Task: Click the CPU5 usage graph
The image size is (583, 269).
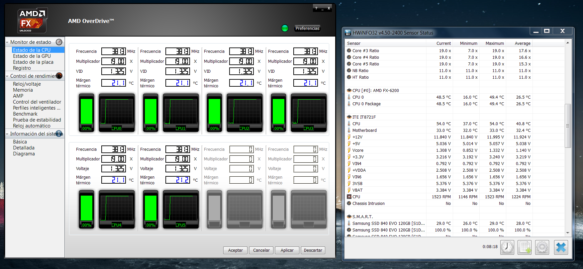Action: click(x=181, y=209)
